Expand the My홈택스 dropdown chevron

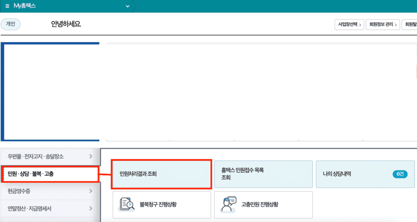128,6
